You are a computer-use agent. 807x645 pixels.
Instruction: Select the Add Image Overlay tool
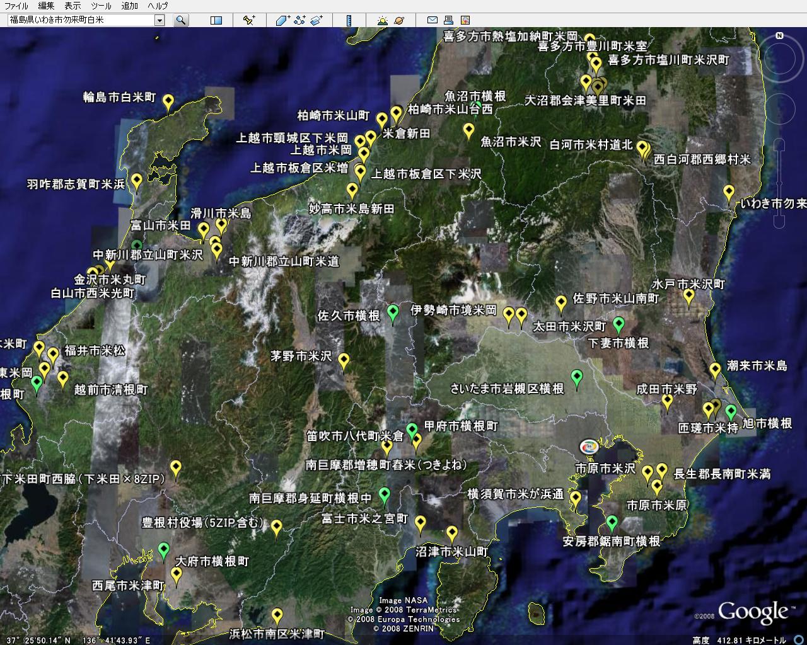click(x=316, y=20)
